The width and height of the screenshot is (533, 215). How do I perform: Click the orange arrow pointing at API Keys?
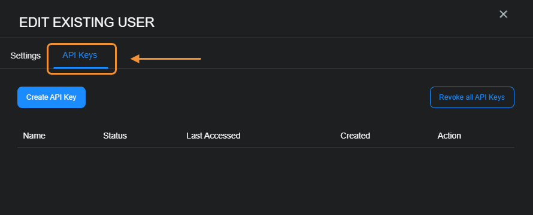[x=166, y=59]
